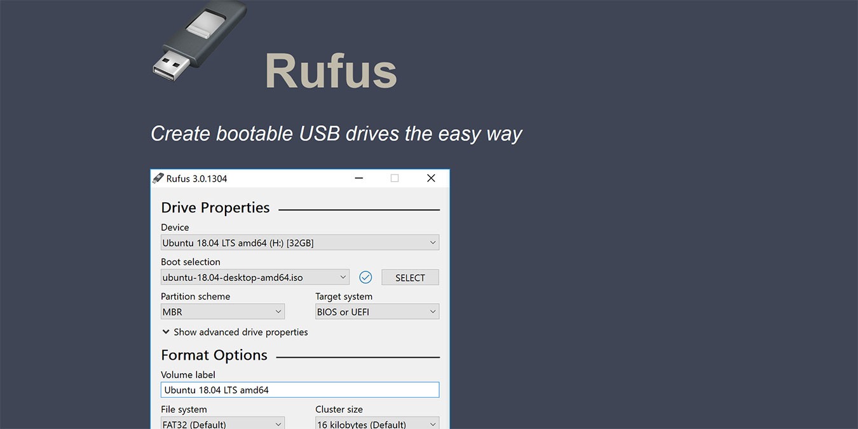The height and width of the screenshot is (429, 858).
Task: Click the Cluster size dropdown arrow
Action: pyautogui.click(x=433, y=423)
